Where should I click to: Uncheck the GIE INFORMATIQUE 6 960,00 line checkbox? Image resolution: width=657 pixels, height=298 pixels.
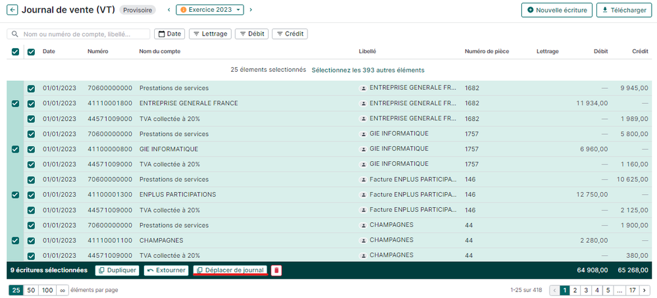[31, 149]
